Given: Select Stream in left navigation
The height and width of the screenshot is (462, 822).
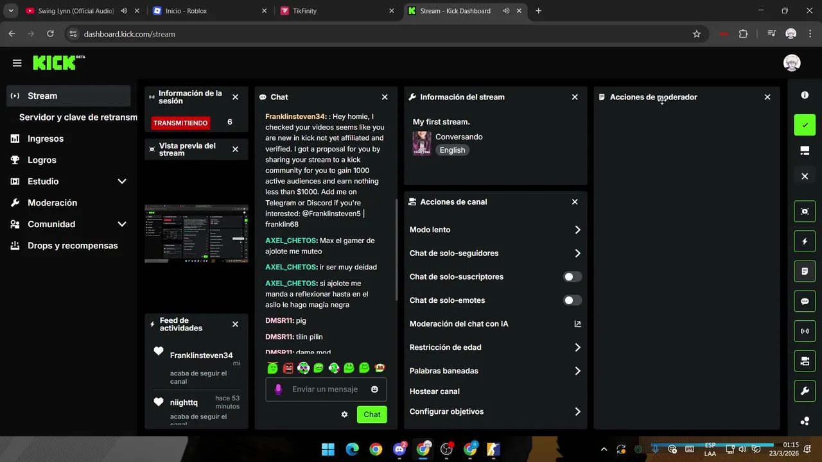Looking at the screenshot, I should click(69, 96).
